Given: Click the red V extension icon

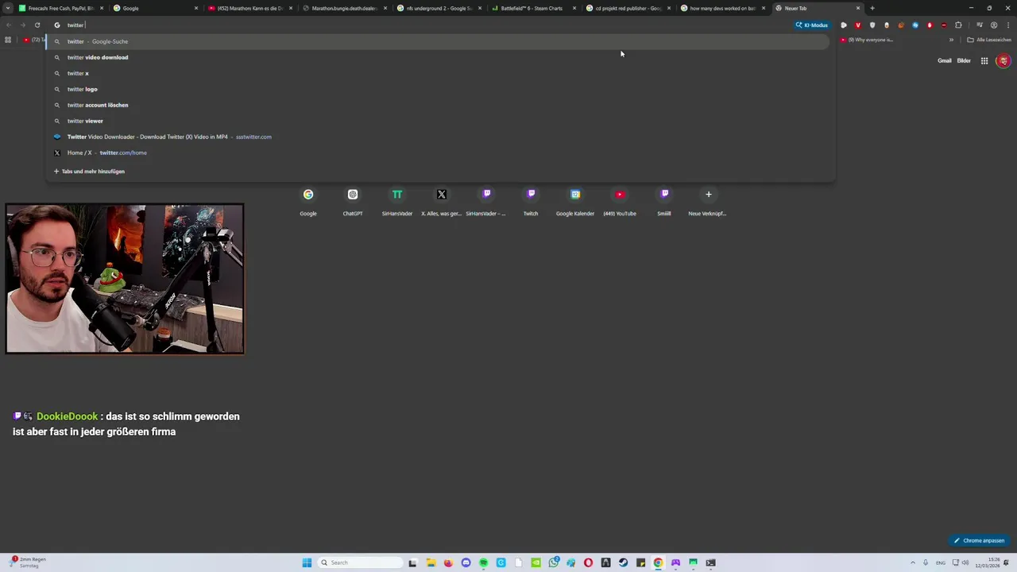Looking at the screenshot, I should click(858, 25).
